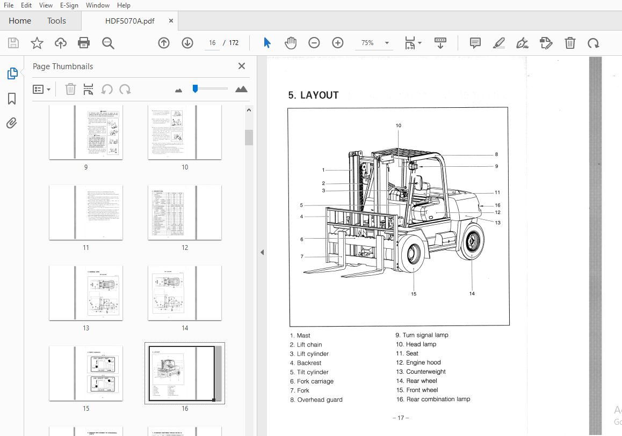The image size is (622, 436).
Task: Select the HDF5070A.pdf document tab
Action: 129,21
